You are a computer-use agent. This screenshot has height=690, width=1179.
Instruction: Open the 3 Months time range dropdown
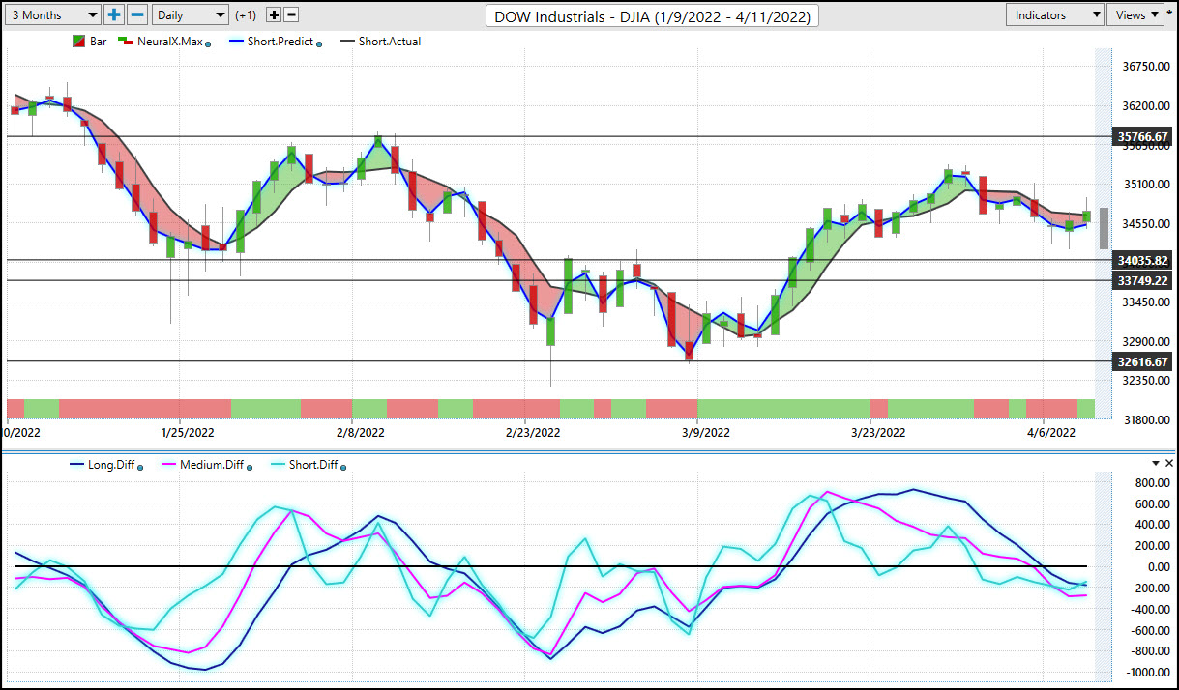tap(53, 14)
